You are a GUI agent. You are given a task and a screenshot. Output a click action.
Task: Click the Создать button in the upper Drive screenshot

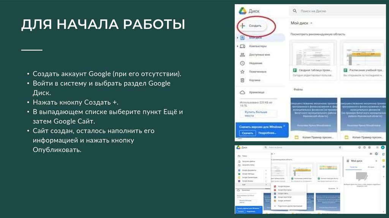point(252,26)
